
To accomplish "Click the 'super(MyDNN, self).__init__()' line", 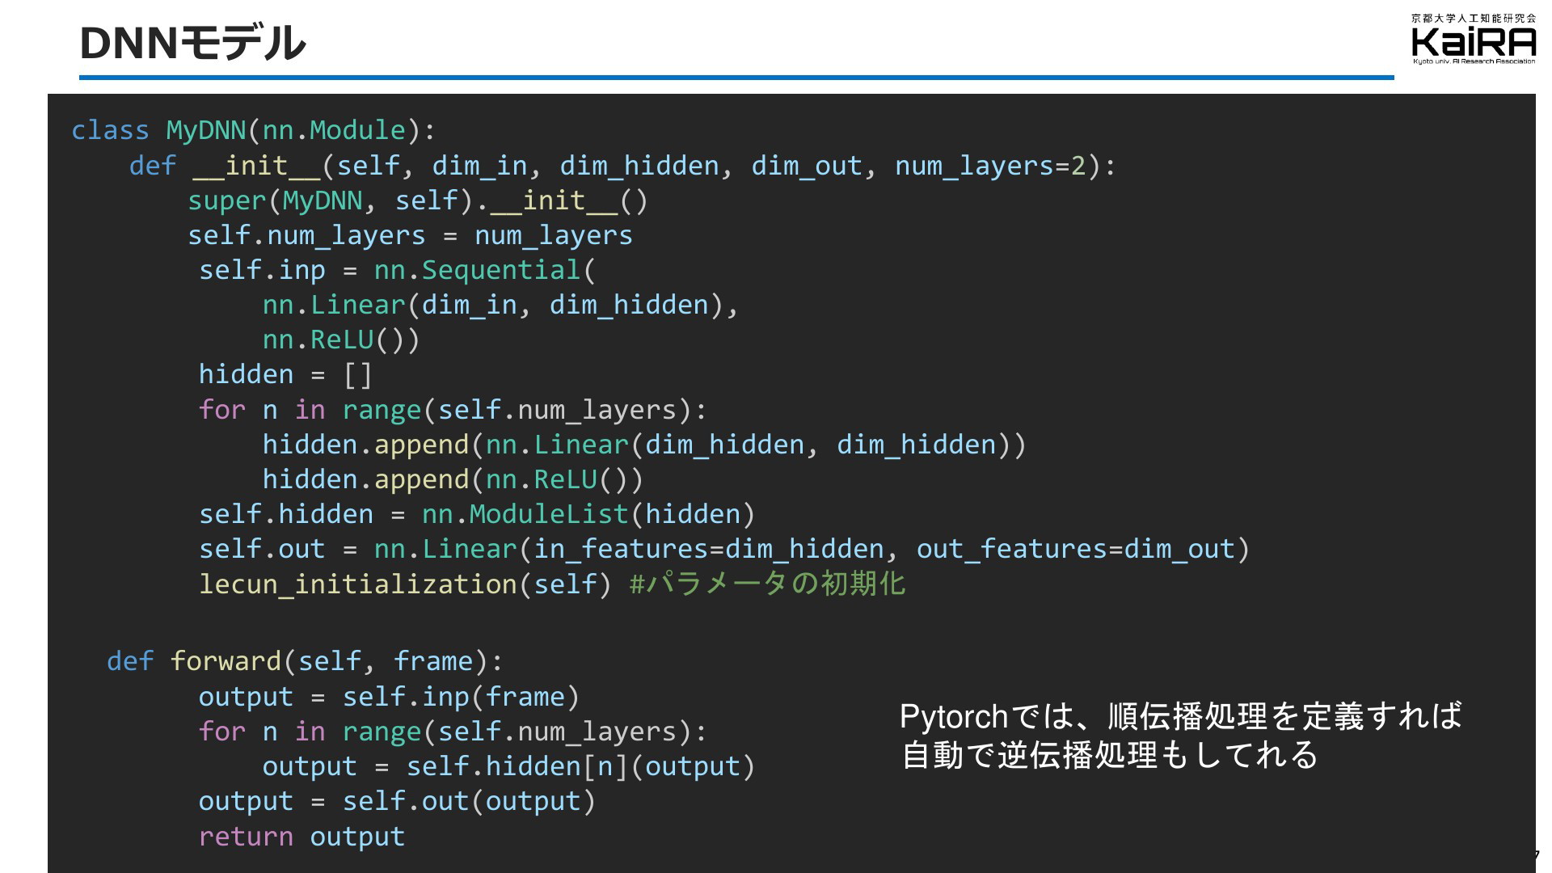I will 418,200.
